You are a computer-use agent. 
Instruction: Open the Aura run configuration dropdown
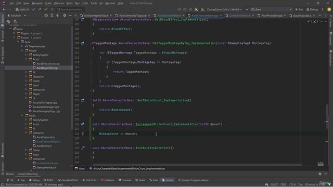click(272, 9)
